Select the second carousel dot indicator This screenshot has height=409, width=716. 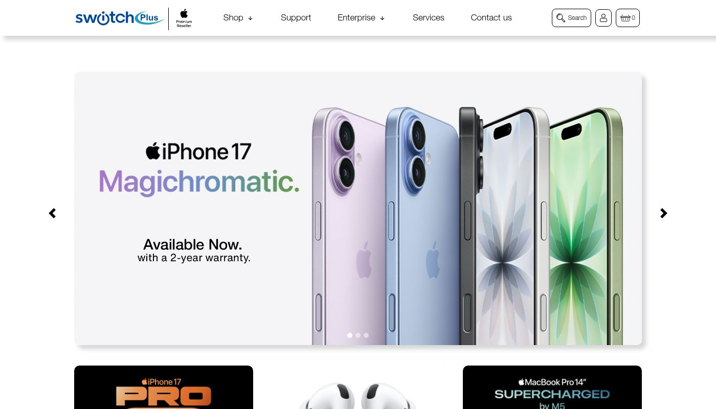pos(358,335)
